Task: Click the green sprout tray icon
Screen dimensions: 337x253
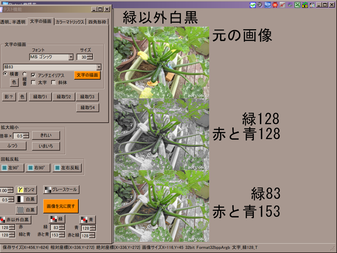Action: coord(252,5)
